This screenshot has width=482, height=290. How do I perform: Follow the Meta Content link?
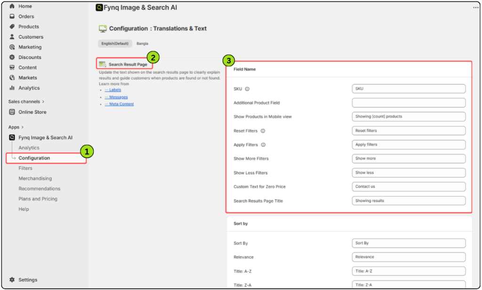click(x=119, y=104)
